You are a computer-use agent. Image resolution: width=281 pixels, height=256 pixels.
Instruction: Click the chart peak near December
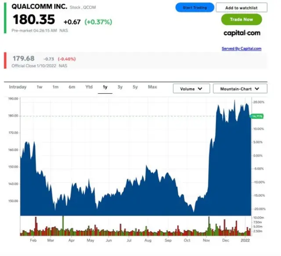(x=234, y=101)
